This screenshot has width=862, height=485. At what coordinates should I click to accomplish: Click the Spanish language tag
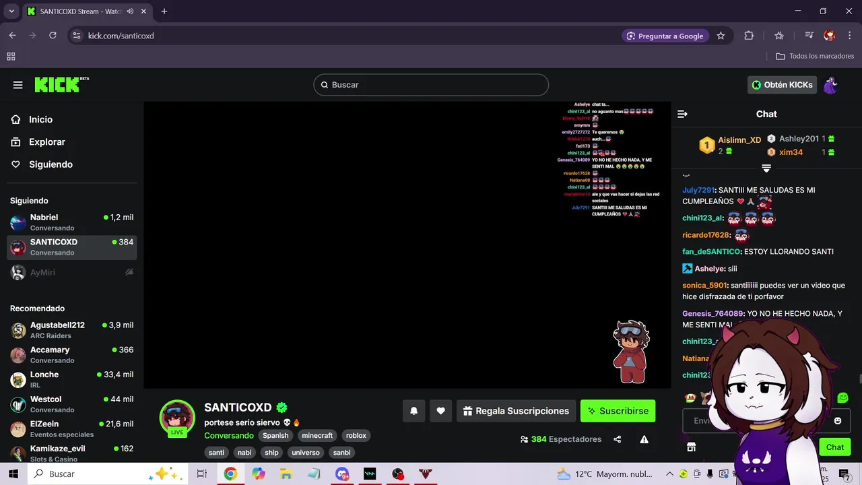coord(275,435)
